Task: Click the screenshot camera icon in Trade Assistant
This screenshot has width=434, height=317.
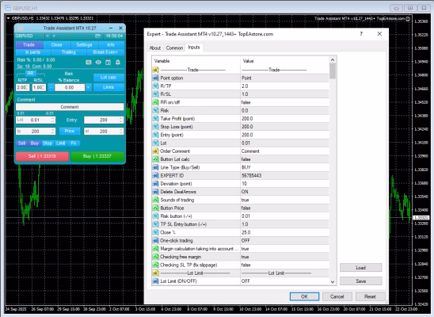Action: pyautogui.click(x=89, y=63)
